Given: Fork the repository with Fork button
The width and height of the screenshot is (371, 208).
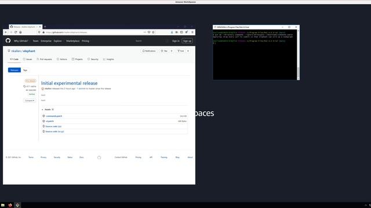Looking at the screenshot, I should pyautogui.click(x=181, y=51).
